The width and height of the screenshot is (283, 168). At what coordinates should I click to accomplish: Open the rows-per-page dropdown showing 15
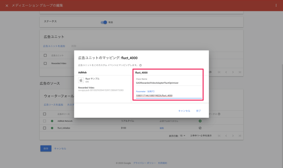[x=182, y=136]
